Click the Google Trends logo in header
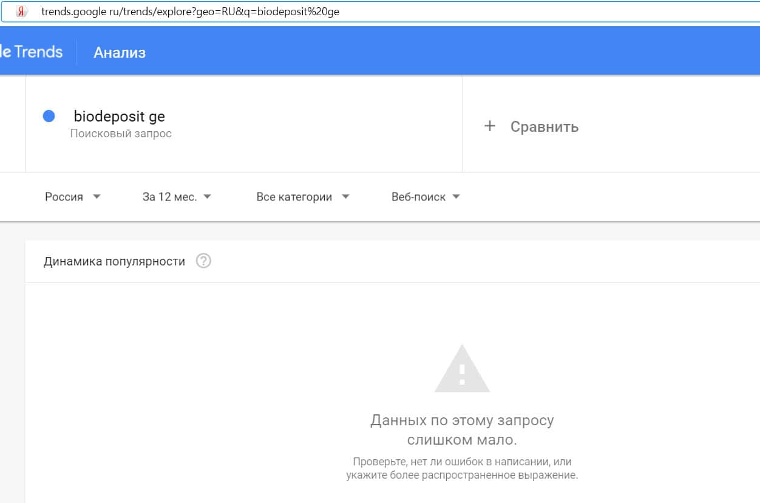The height and width of the screenshot is (503, 760). click(32, 52)
